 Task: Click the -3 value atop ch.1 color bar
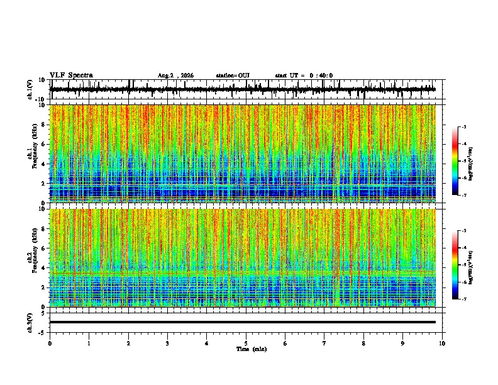tap(463, 126)
